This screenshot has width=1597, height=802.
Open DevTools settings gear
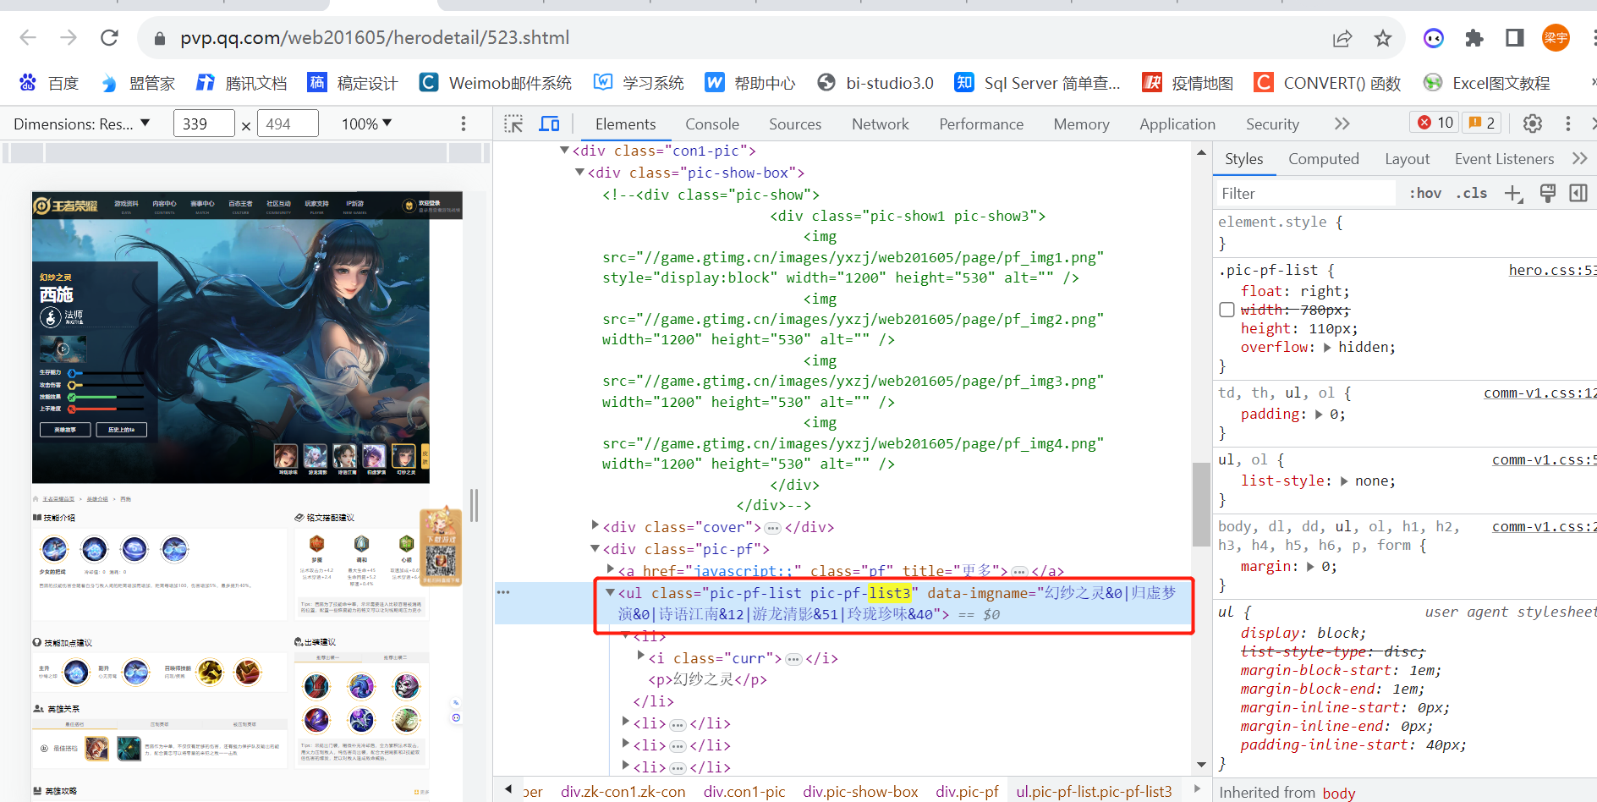coord(1533,124)
